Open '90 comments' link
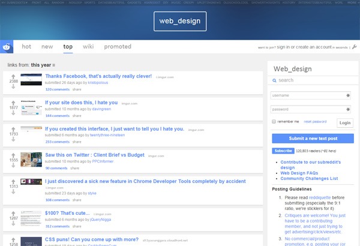 tap(56, 168)
